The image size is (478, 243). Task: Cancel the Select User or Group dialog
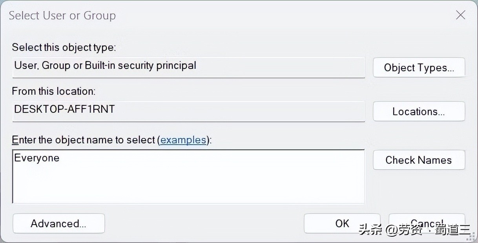pyautogui.click(x=427, y=223)
